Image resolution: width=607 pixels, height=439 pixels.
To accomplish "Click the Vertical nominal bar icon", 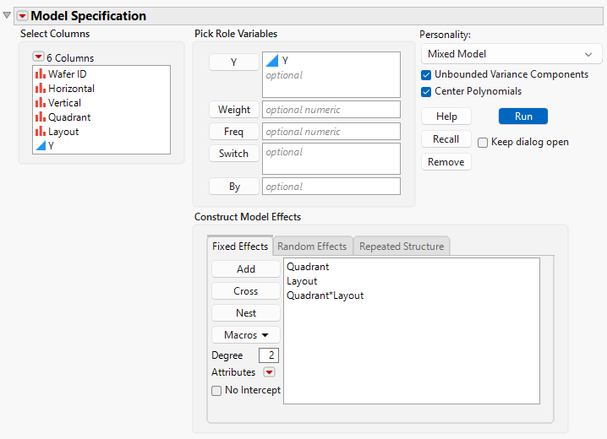I will click(41, 103).
